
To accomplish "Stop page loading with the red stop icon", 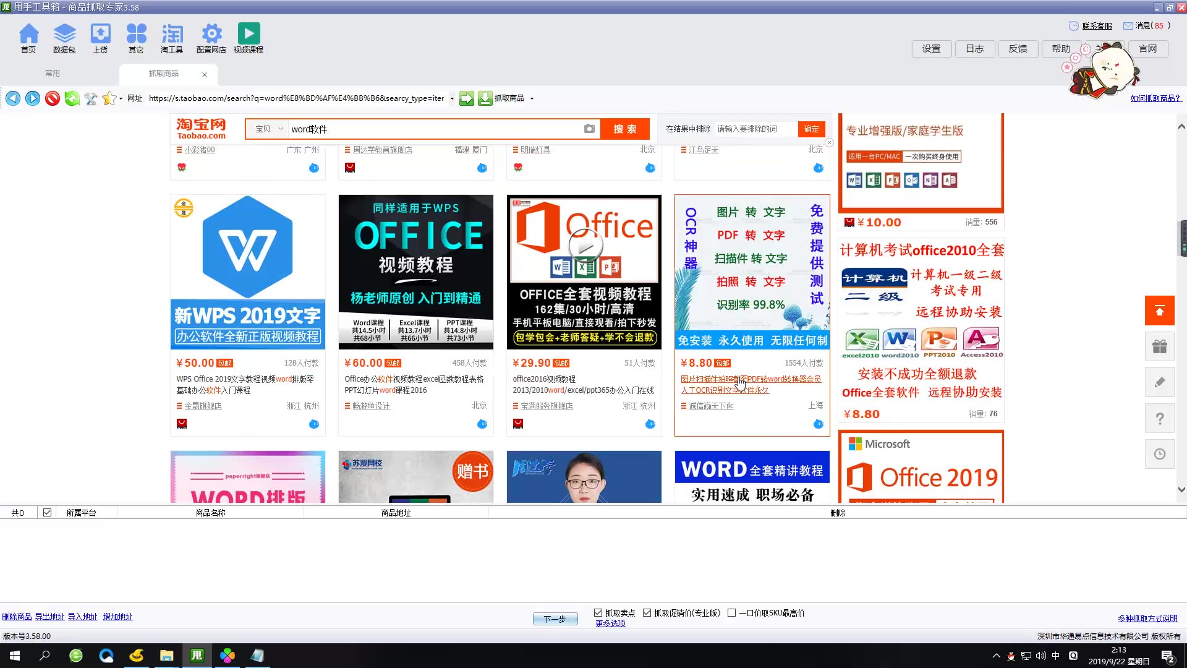I will [53, 98].
